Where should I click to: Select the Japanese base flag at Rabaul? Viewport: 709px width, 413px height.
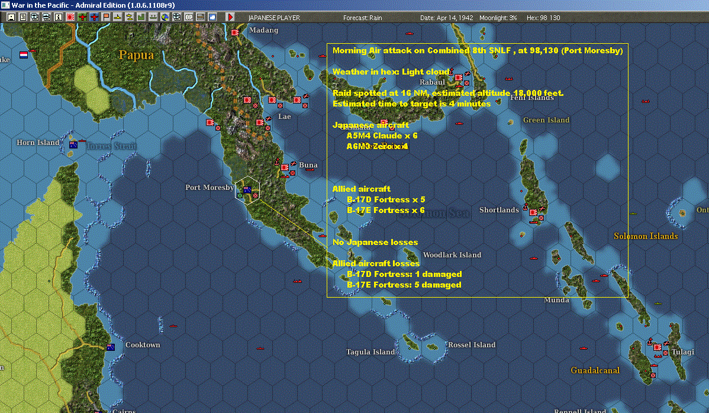459,78
